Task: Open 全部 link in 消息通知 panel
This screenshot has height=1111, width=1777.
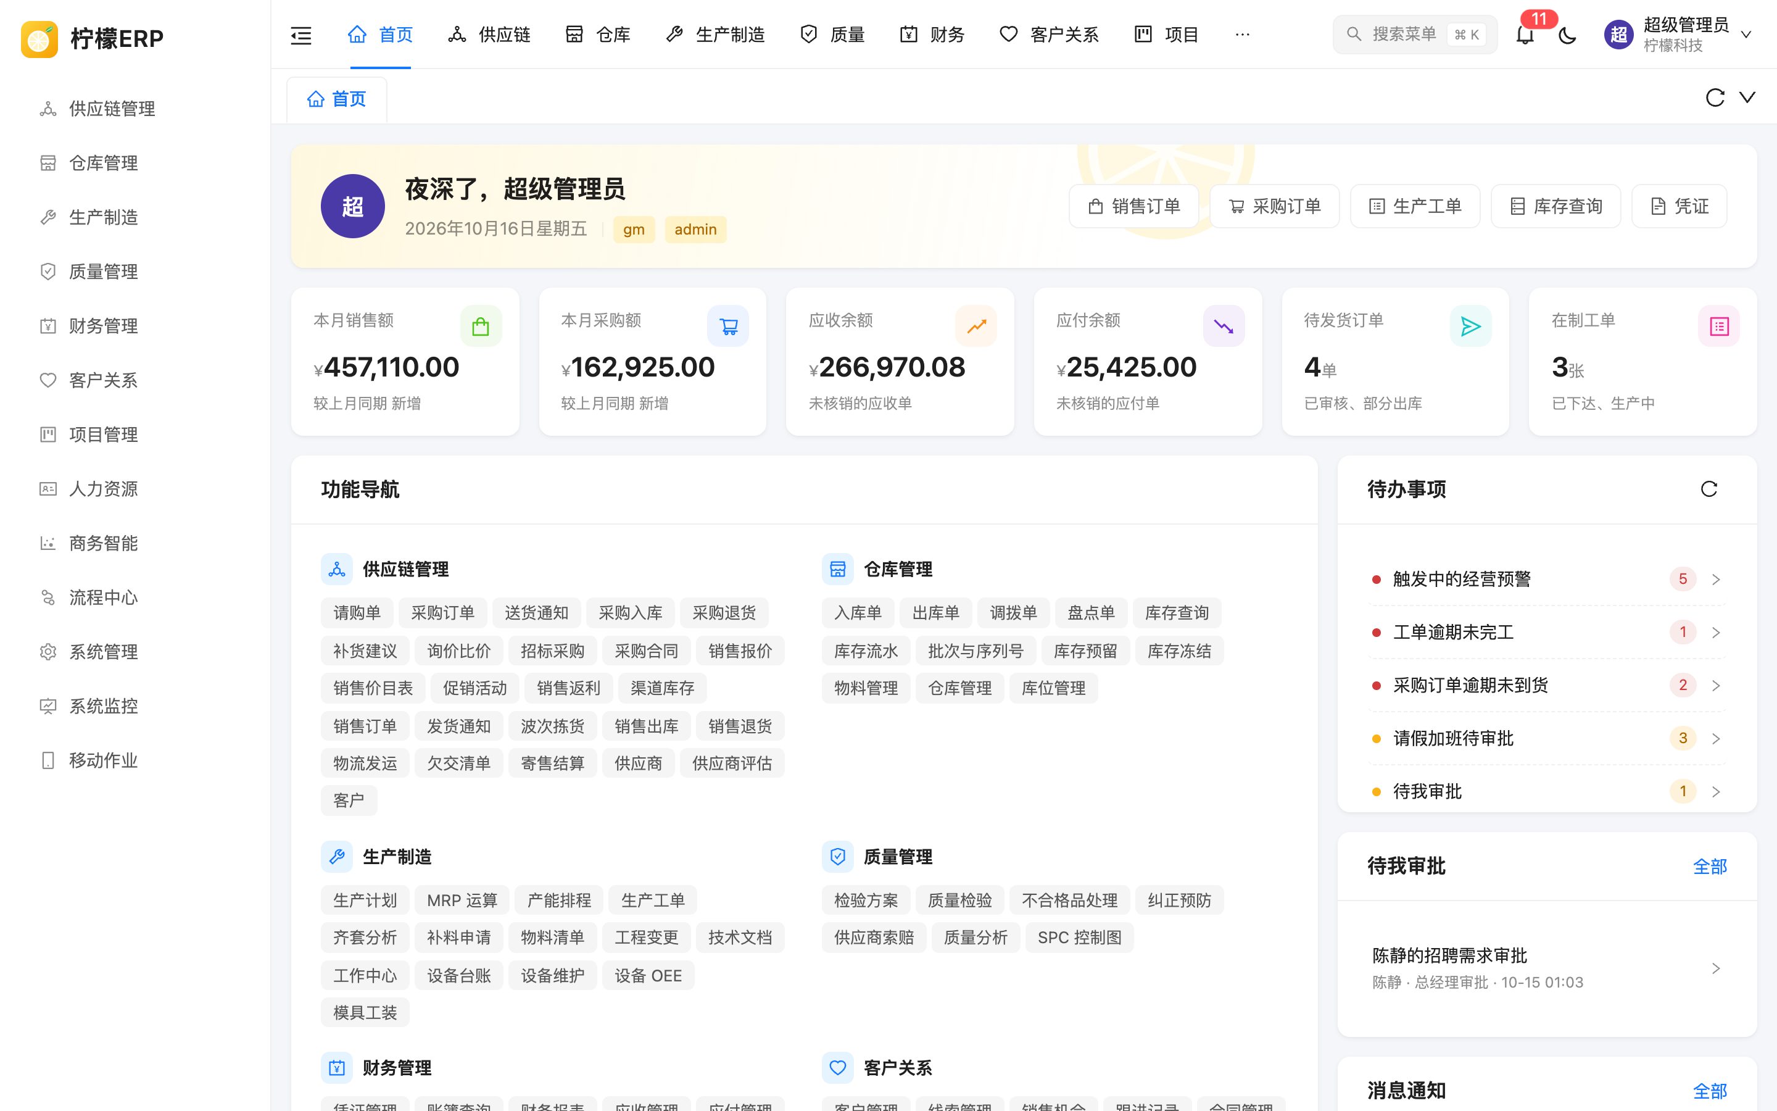Action: (1710, 1091)
